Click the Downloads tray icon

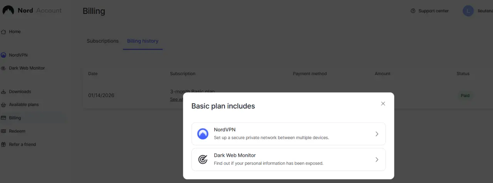click(x=3, y=92)
